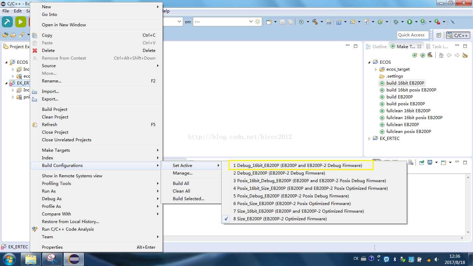Image resolution: width=473 pixels, height=266 pixels.
Task: Choose Refresh in the context menu
Action: 97,124
